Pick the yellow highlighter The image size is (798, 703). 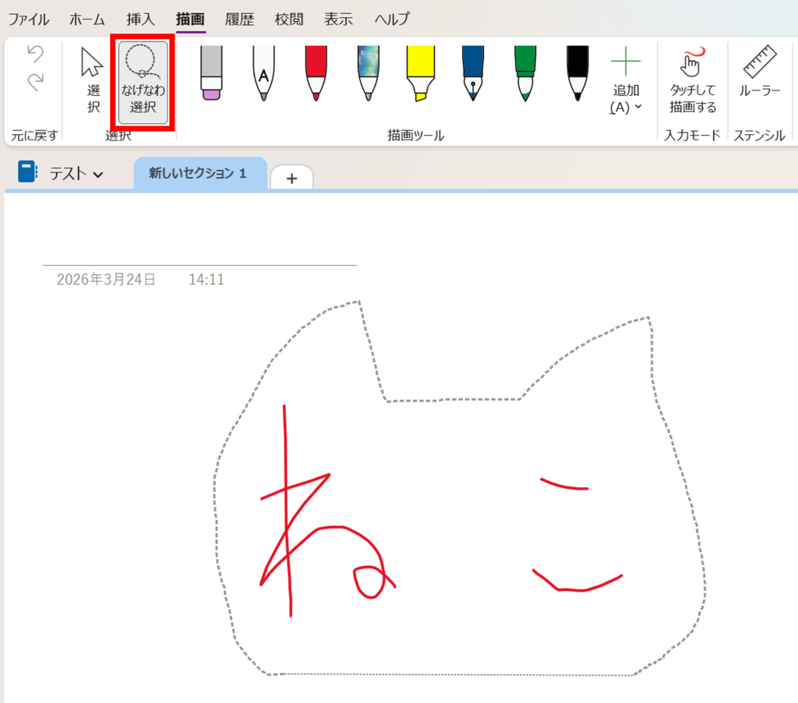[421, 74]
